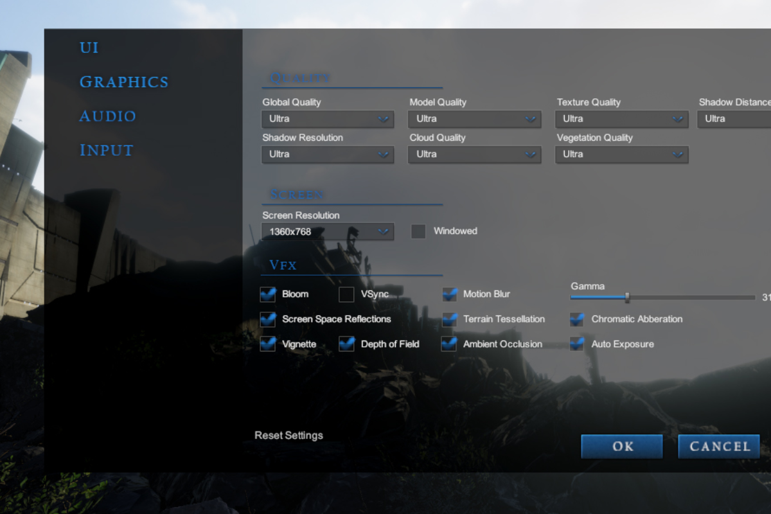The image size is (771, 514).
Task: Go to the Input settings section
Action: [x=106, y=150]
